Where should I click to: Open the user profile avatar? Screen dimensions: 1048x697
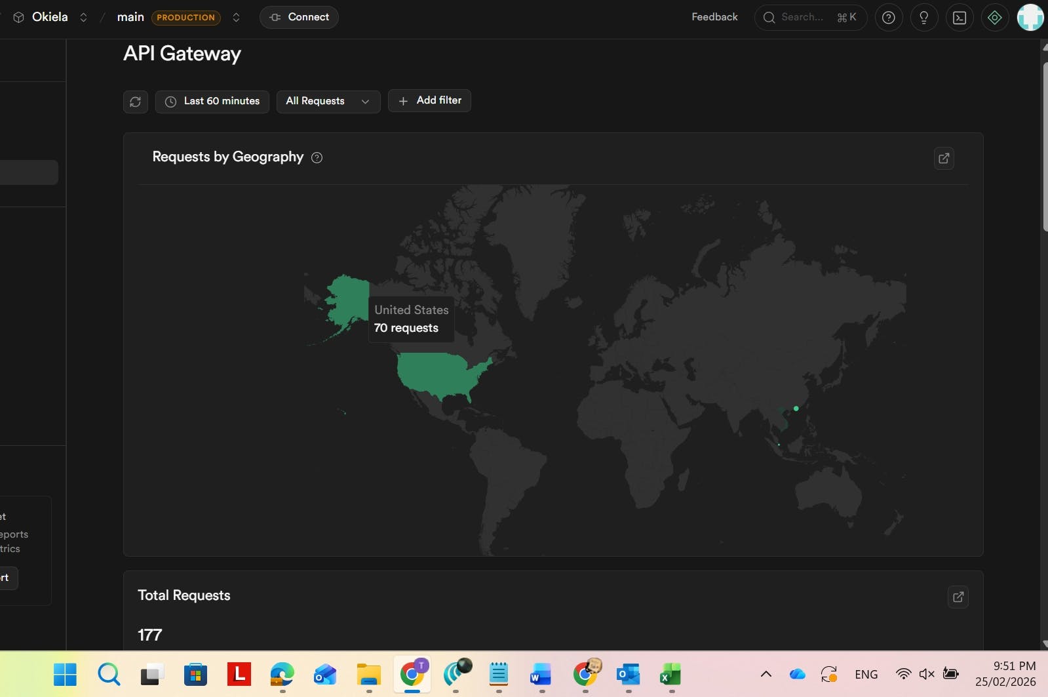pos(1030,18)
